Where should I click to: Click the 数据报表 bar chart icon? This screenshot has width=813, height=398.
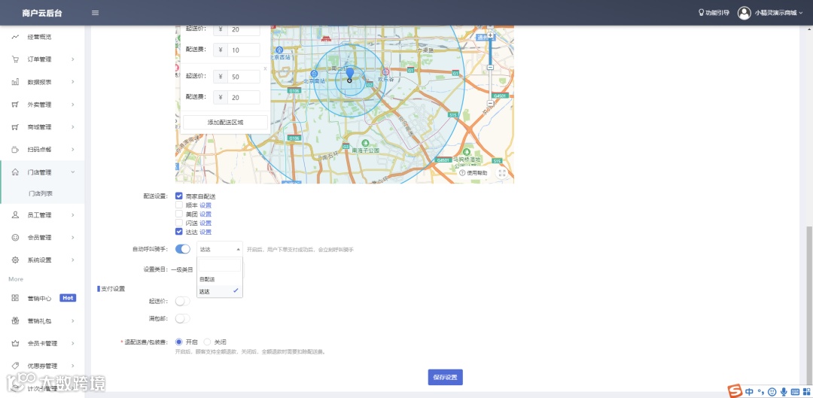[16, 82]
